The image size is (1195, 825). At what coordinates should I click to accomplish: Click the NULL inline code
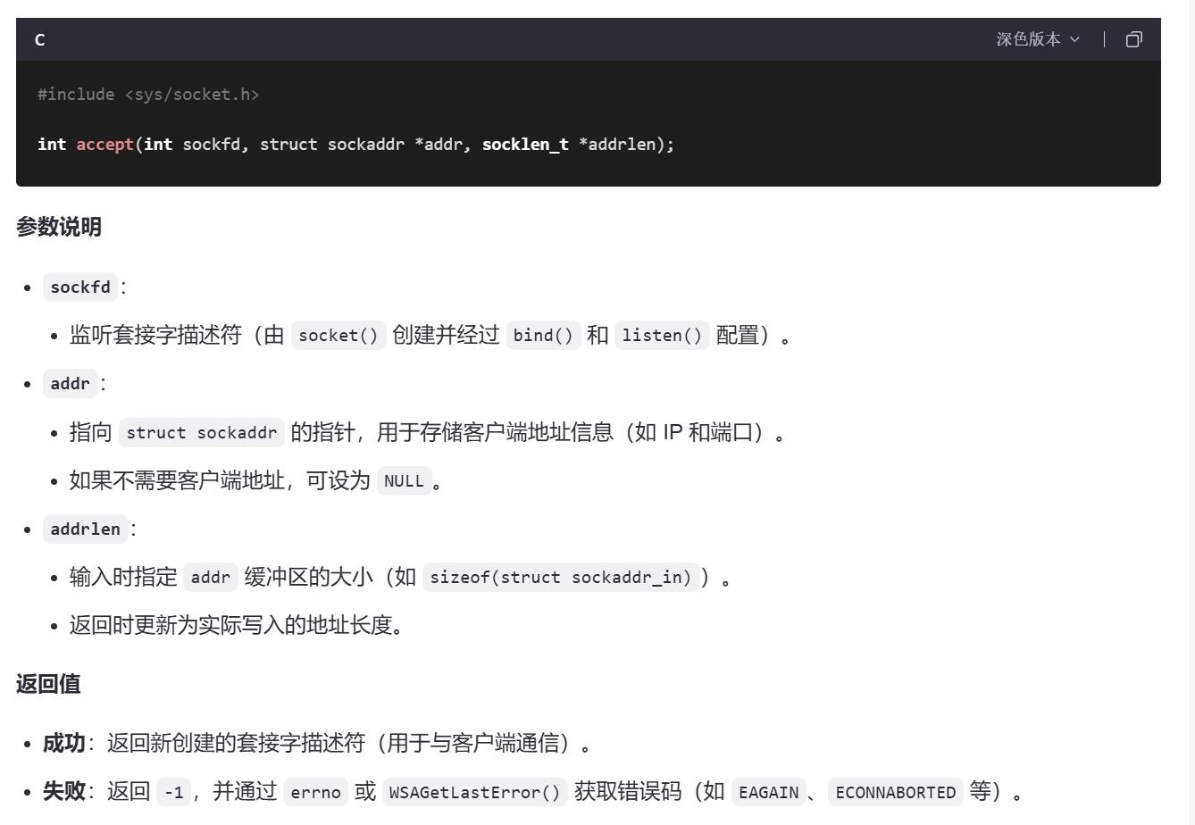click(x=404, y=481)
